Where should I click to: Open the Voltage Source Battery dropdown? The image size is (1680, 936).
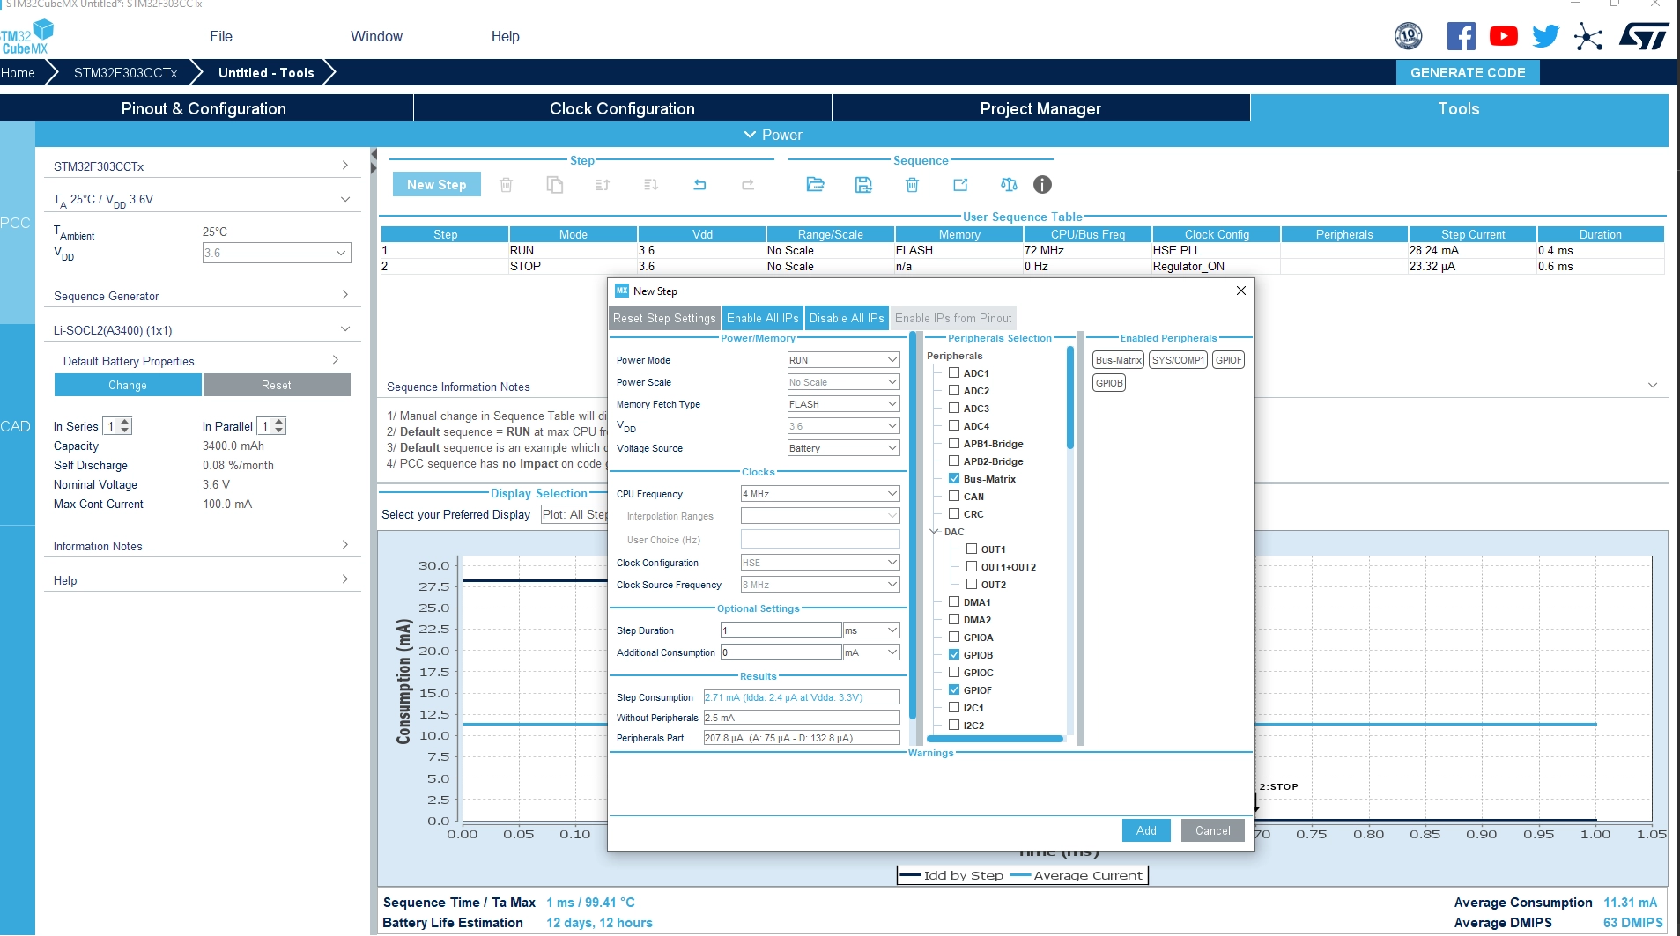point(843,448)
